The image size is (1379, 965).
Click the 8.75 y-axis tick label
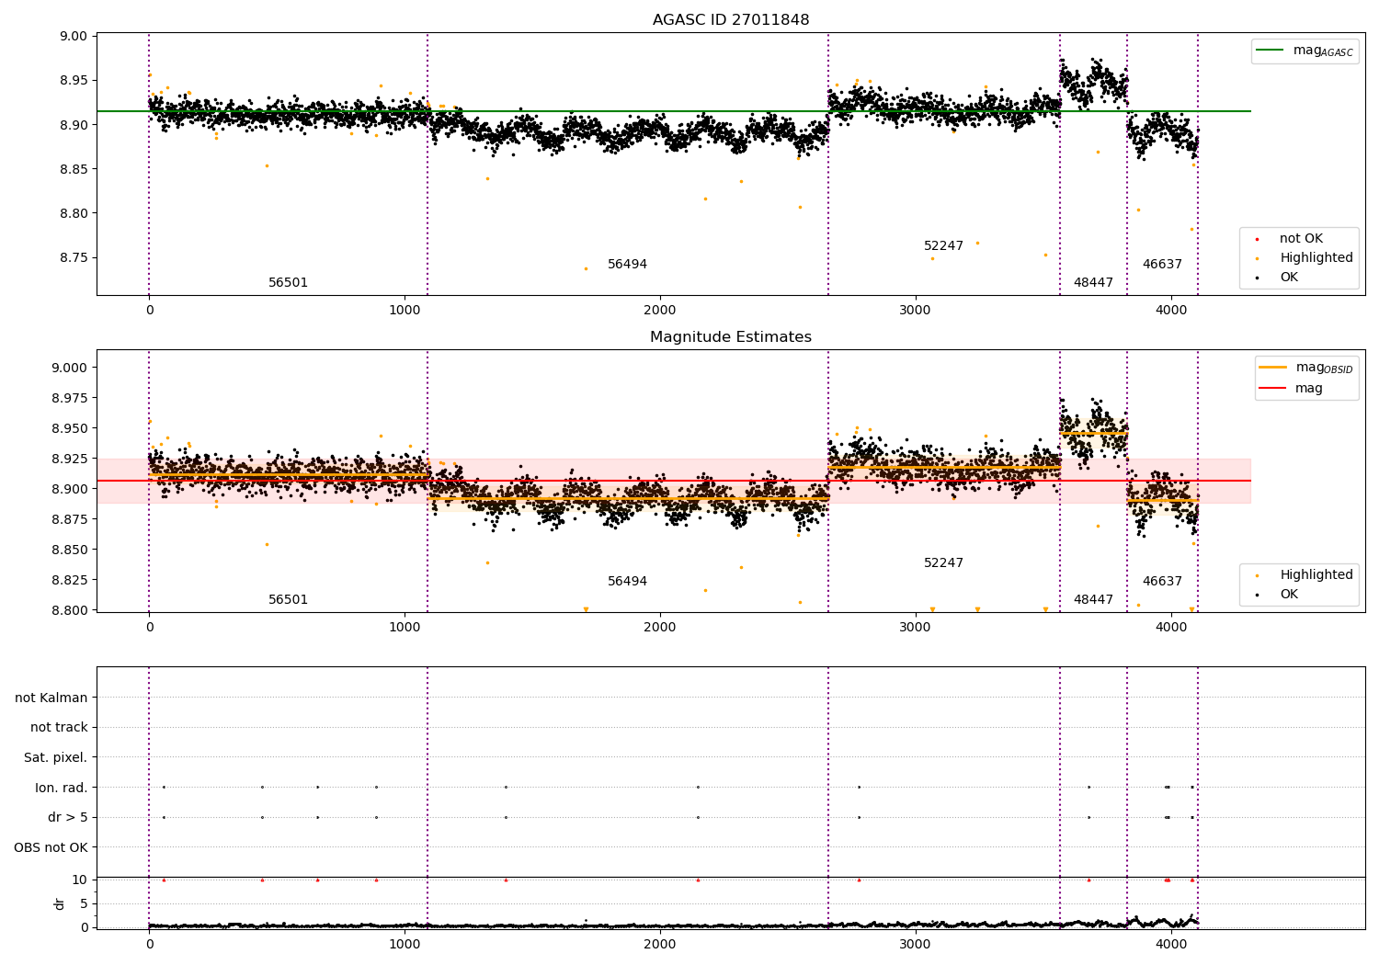(x=74, y=257)
